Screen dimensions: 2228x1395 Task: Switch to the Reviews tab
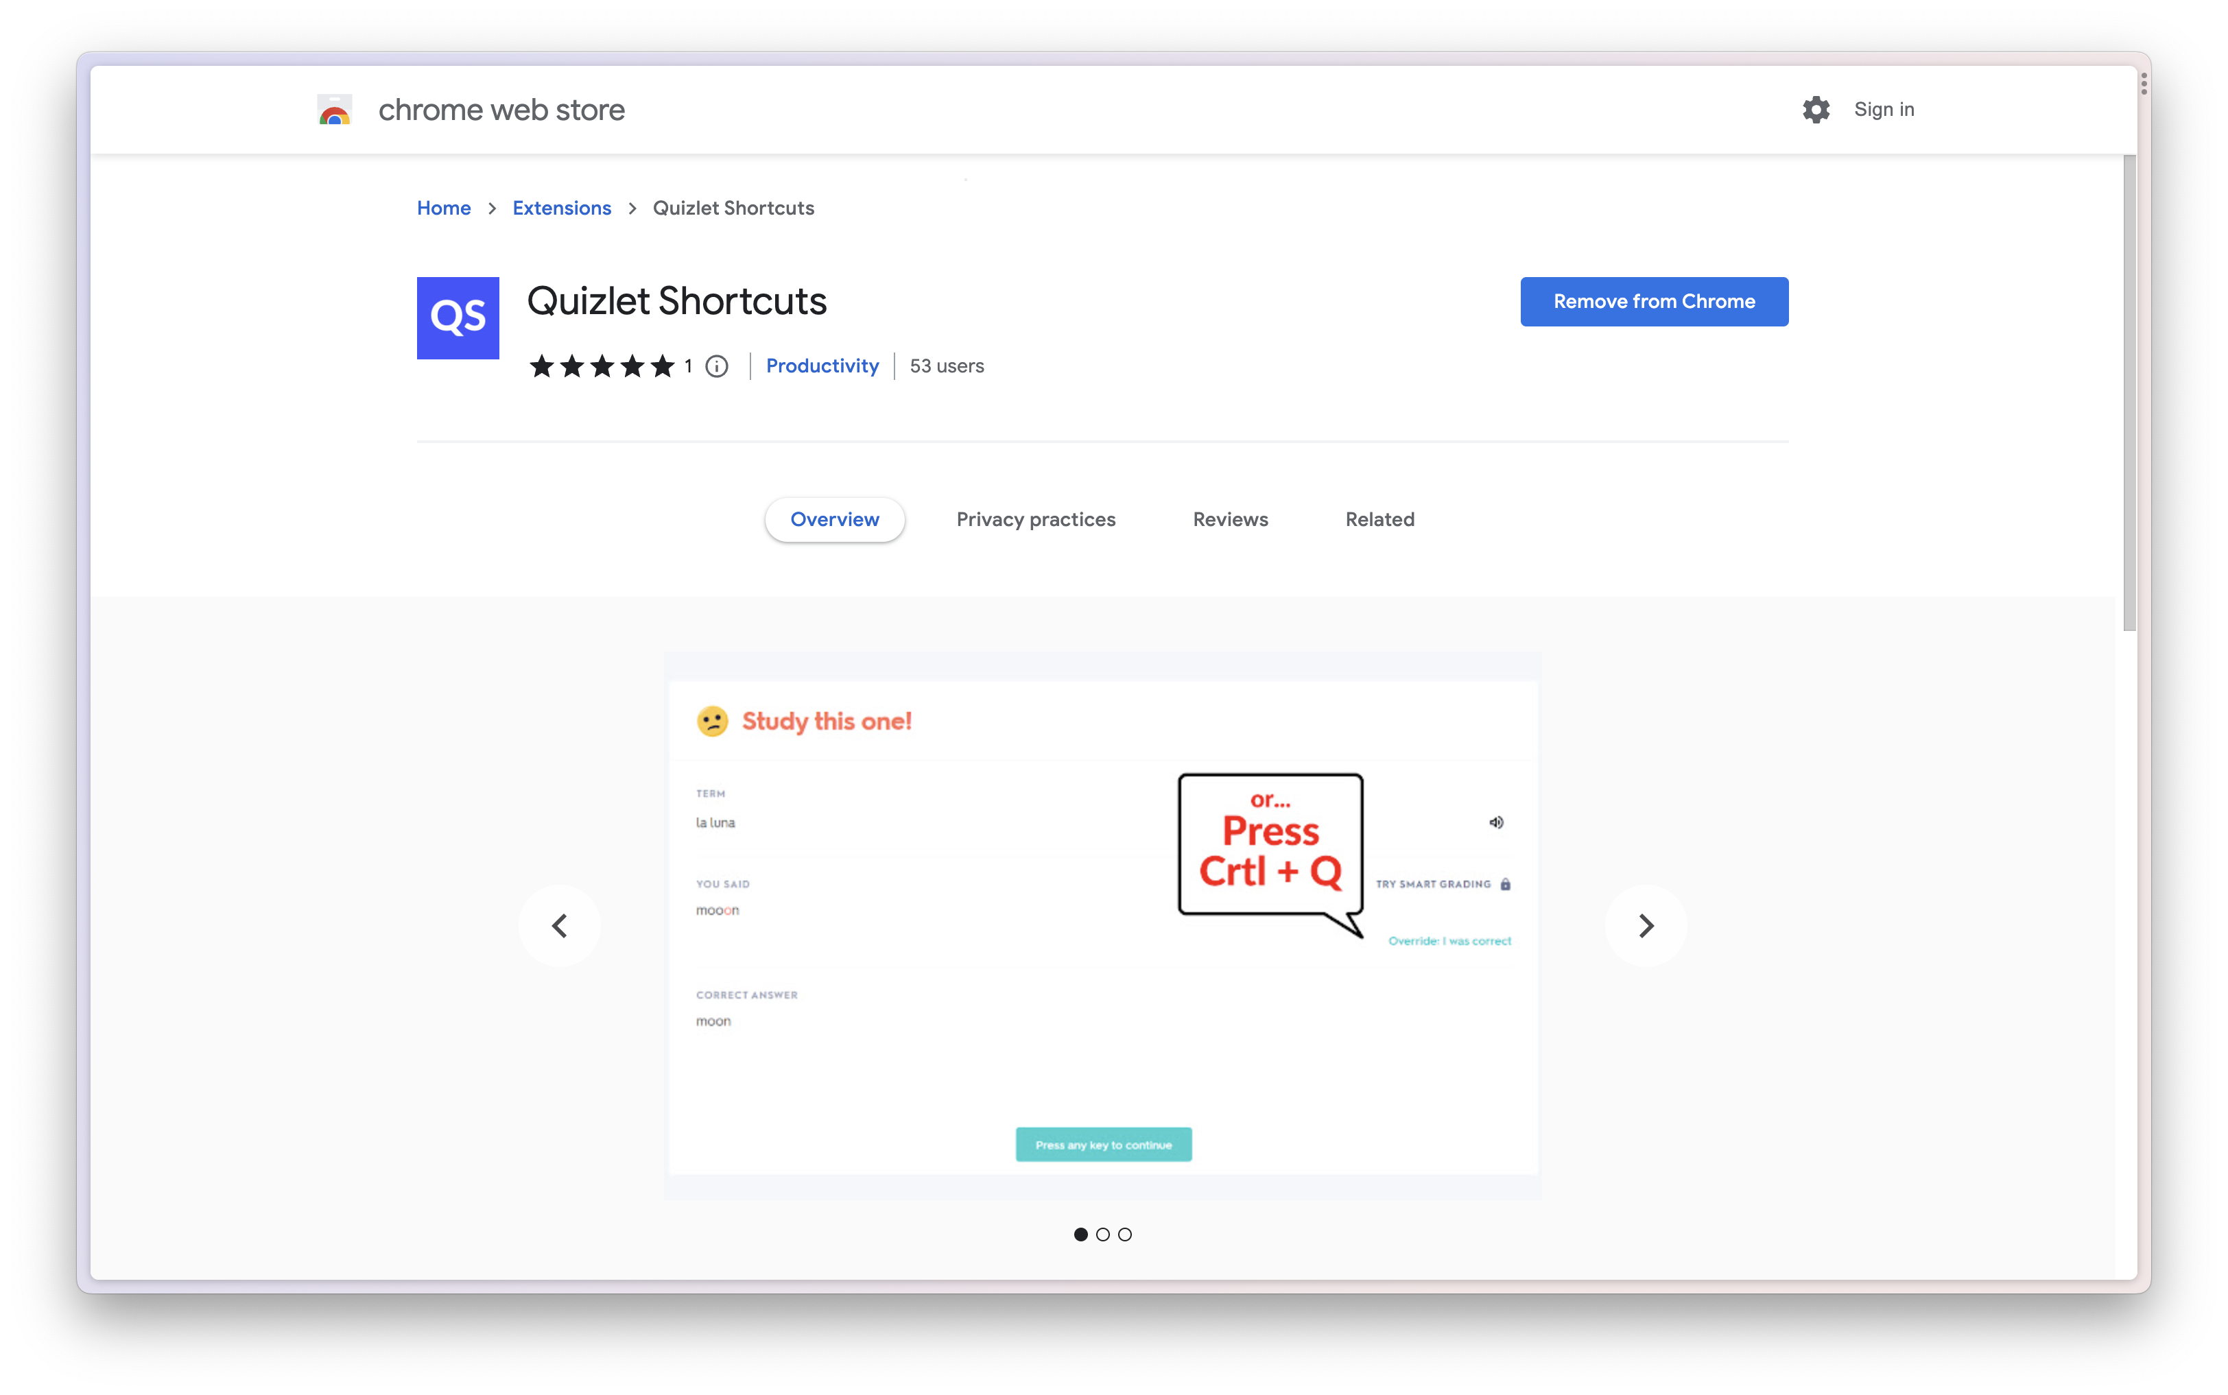(1230, 518)
